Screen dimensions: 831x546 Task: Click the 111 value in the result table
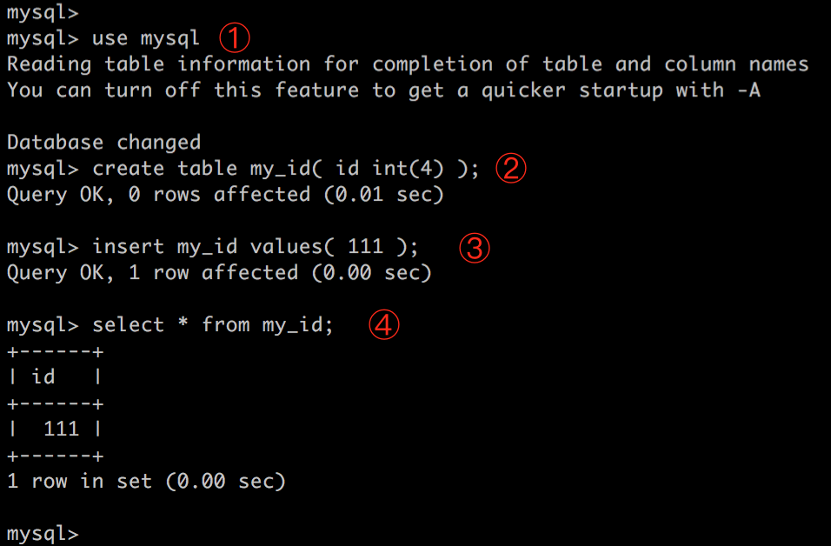61,429
